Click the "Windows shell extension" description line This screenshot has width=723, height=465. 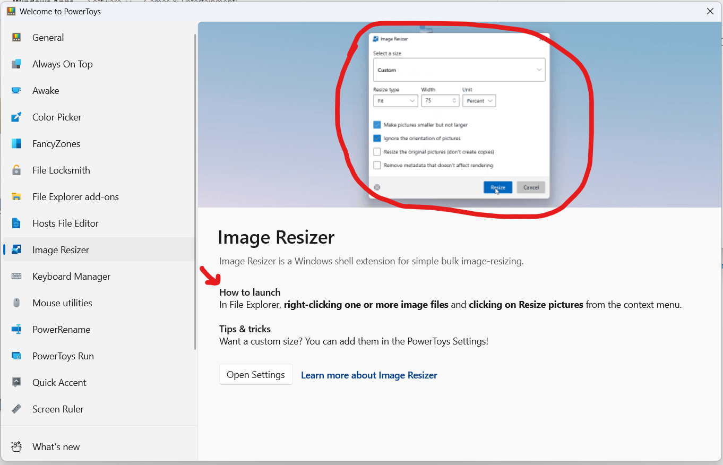click(x=372, y=261)
